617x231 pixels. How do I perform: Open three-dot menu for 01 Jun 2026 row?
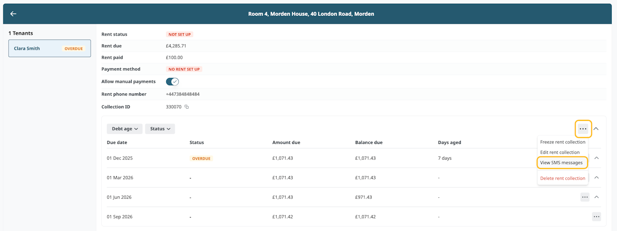[x=585, y=197]
